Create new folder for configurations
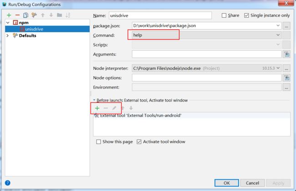 coord(60,15)
